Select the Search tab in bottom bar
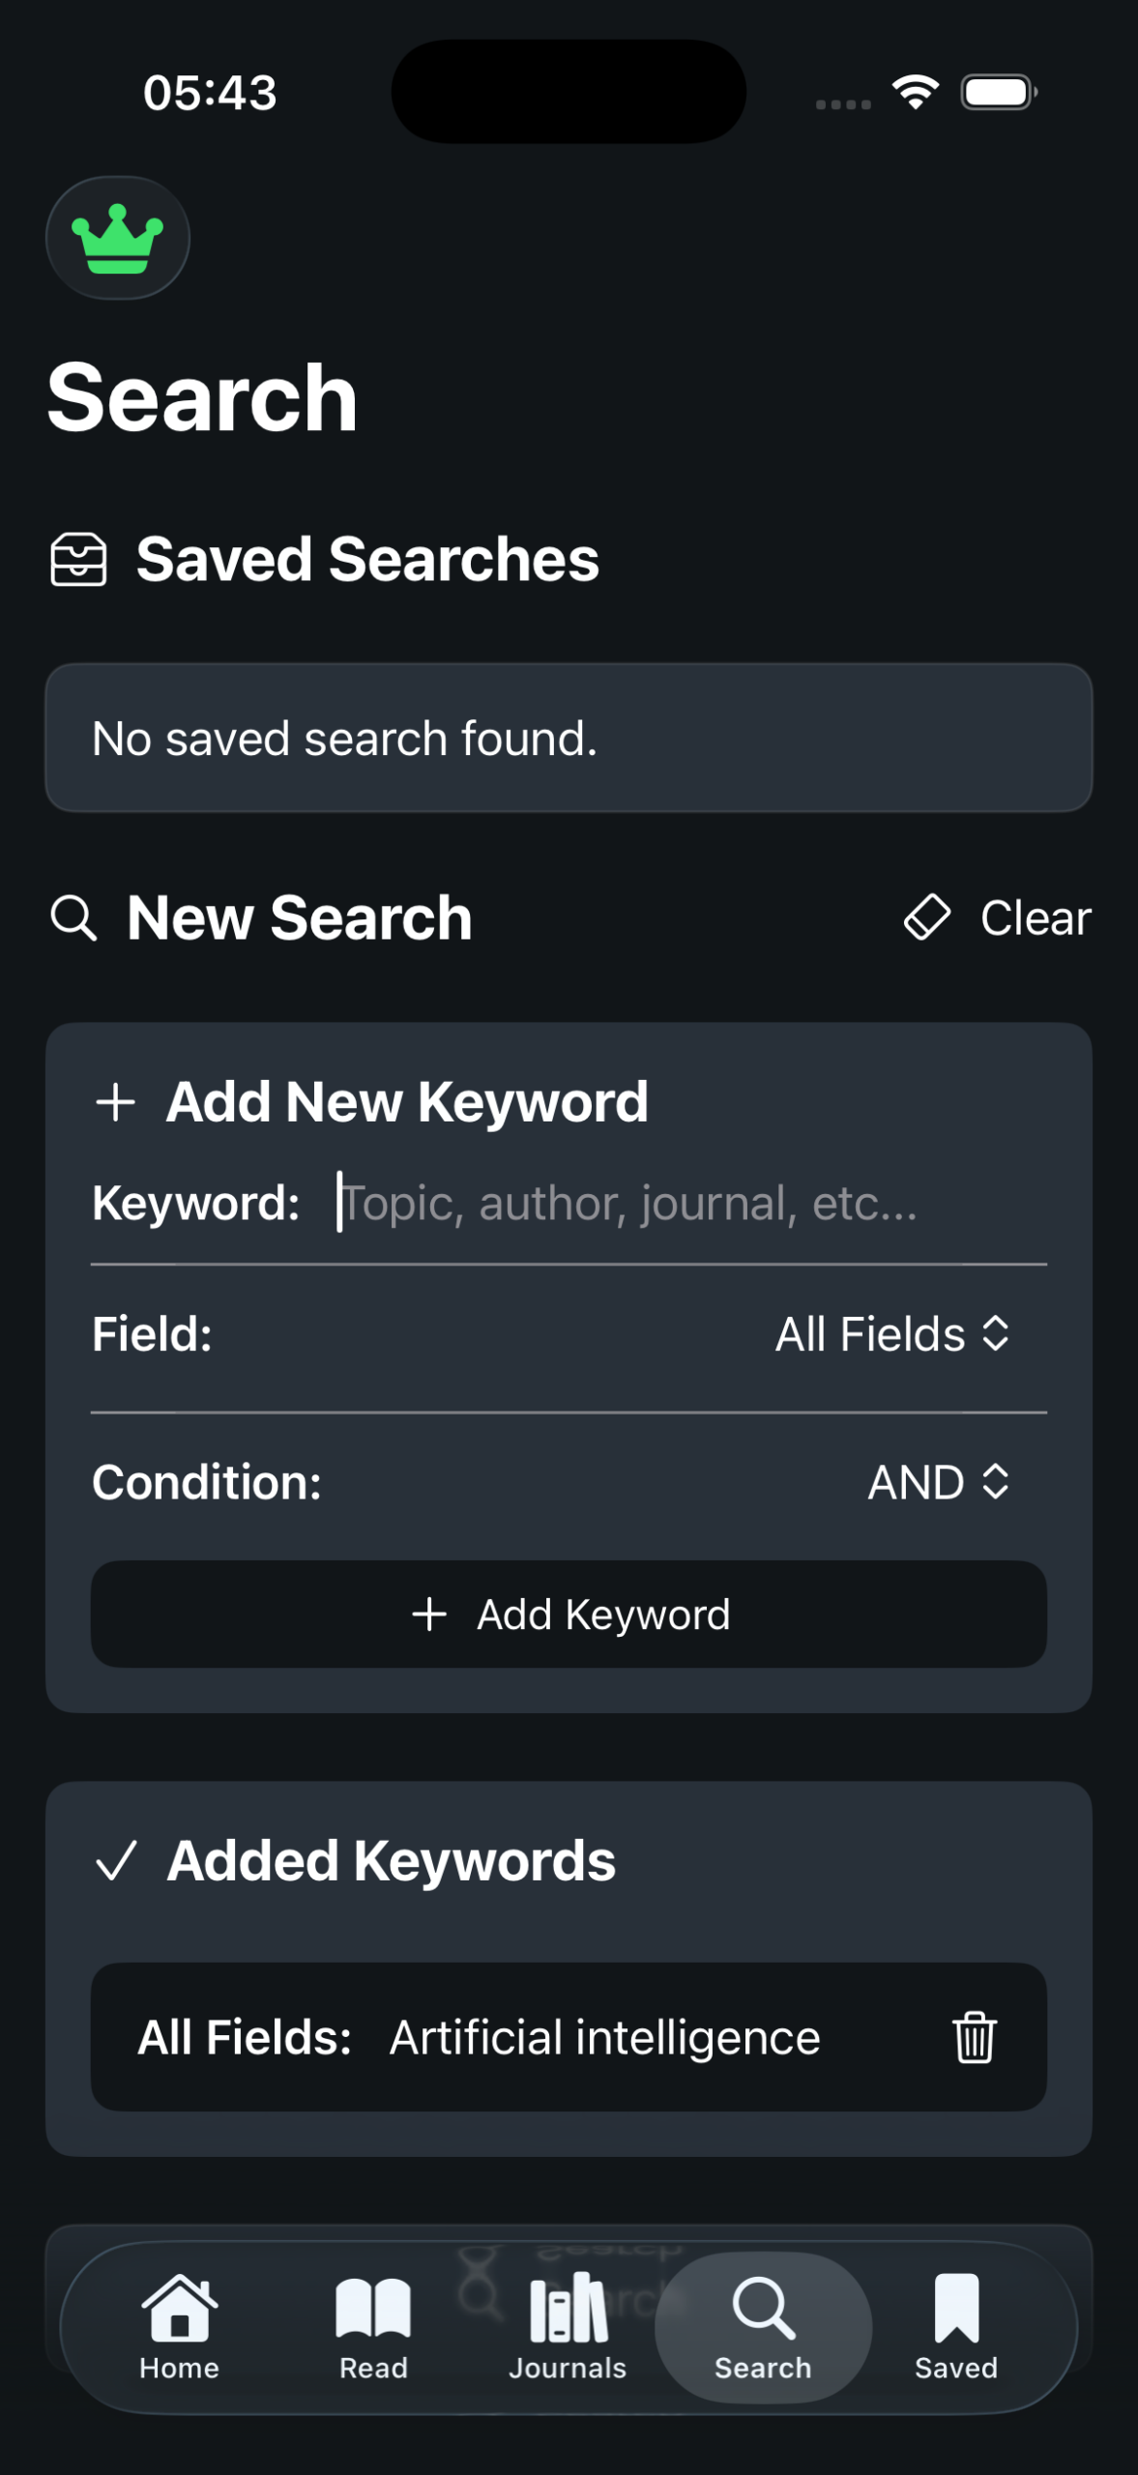 click(763, 2327)
